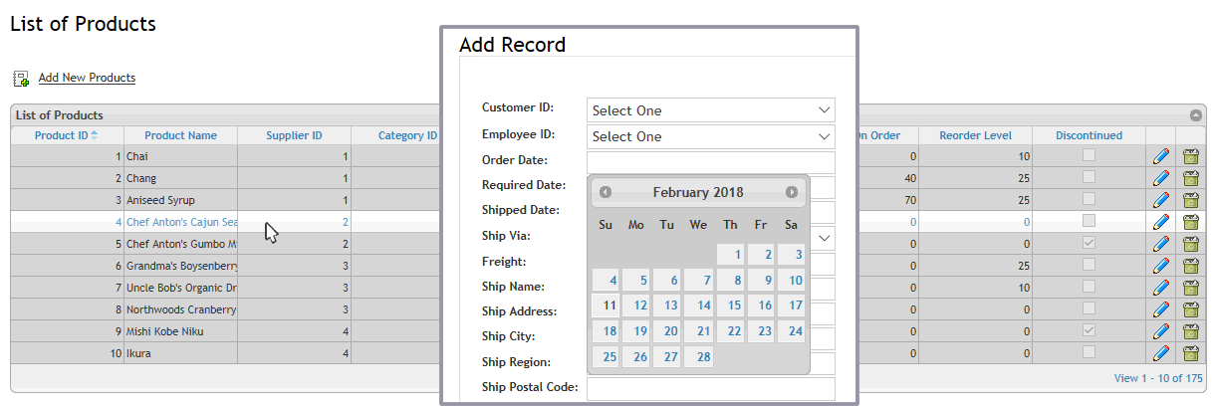Edit the Ikura row via pencil icon
1217x406 pixels.
(1160, 353)
